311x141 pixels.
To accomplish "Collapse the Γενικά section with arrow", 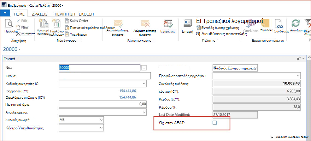I will point(303,59).
